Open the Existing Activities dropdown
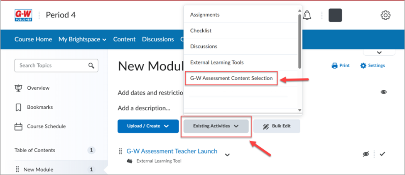405x175 pixels. click(x=216, y=126)
